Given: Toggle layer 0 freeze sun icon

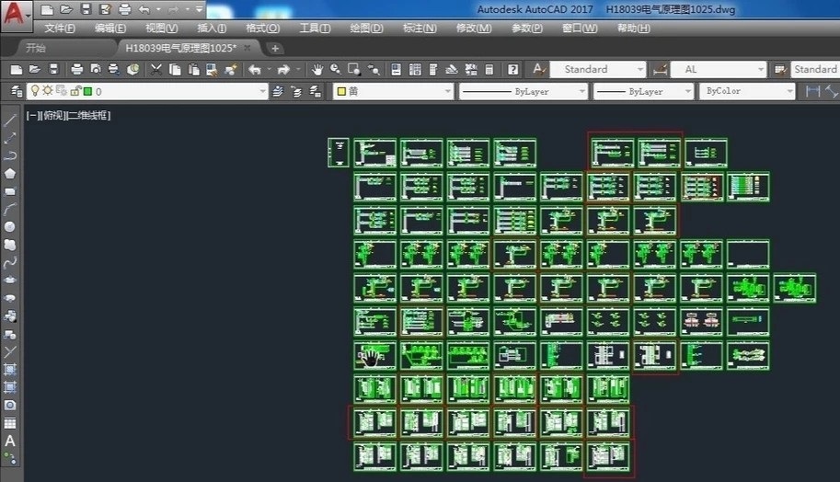Looking at the screenshot, I should (x=48, y=90).
